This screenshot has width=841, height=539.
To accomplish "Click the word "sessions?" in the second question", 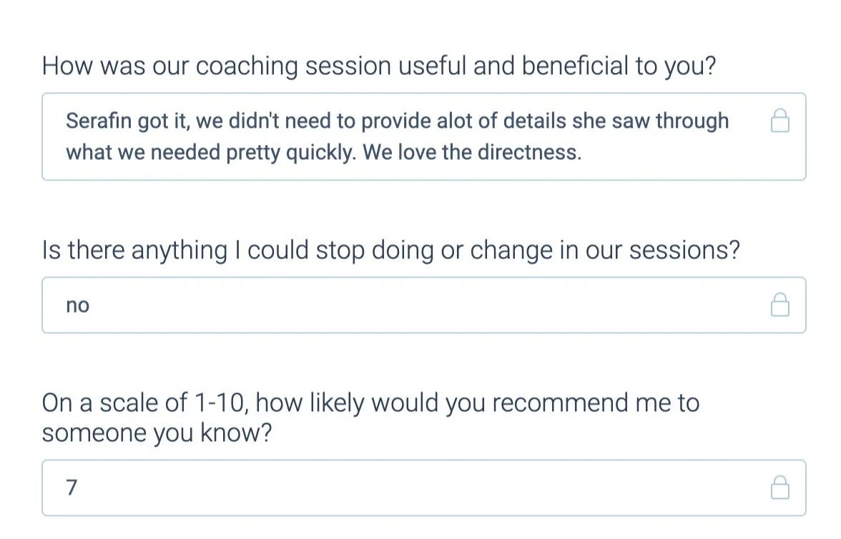I will pyautogui.click(x=684, y=250).
